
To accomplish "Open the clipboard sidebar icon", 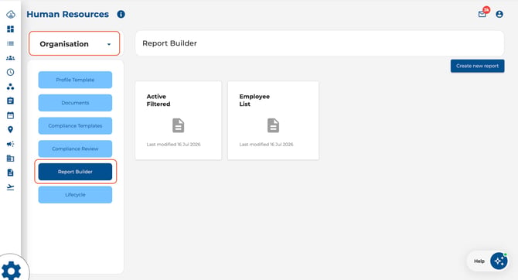I will (11, 101).
